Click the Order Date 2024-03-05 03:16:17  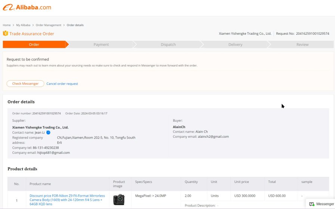pos(94,113)
